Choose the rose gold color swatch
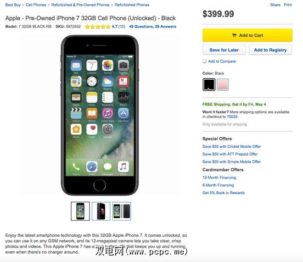Viewport: 303px width, 262px height. point(223,85)
